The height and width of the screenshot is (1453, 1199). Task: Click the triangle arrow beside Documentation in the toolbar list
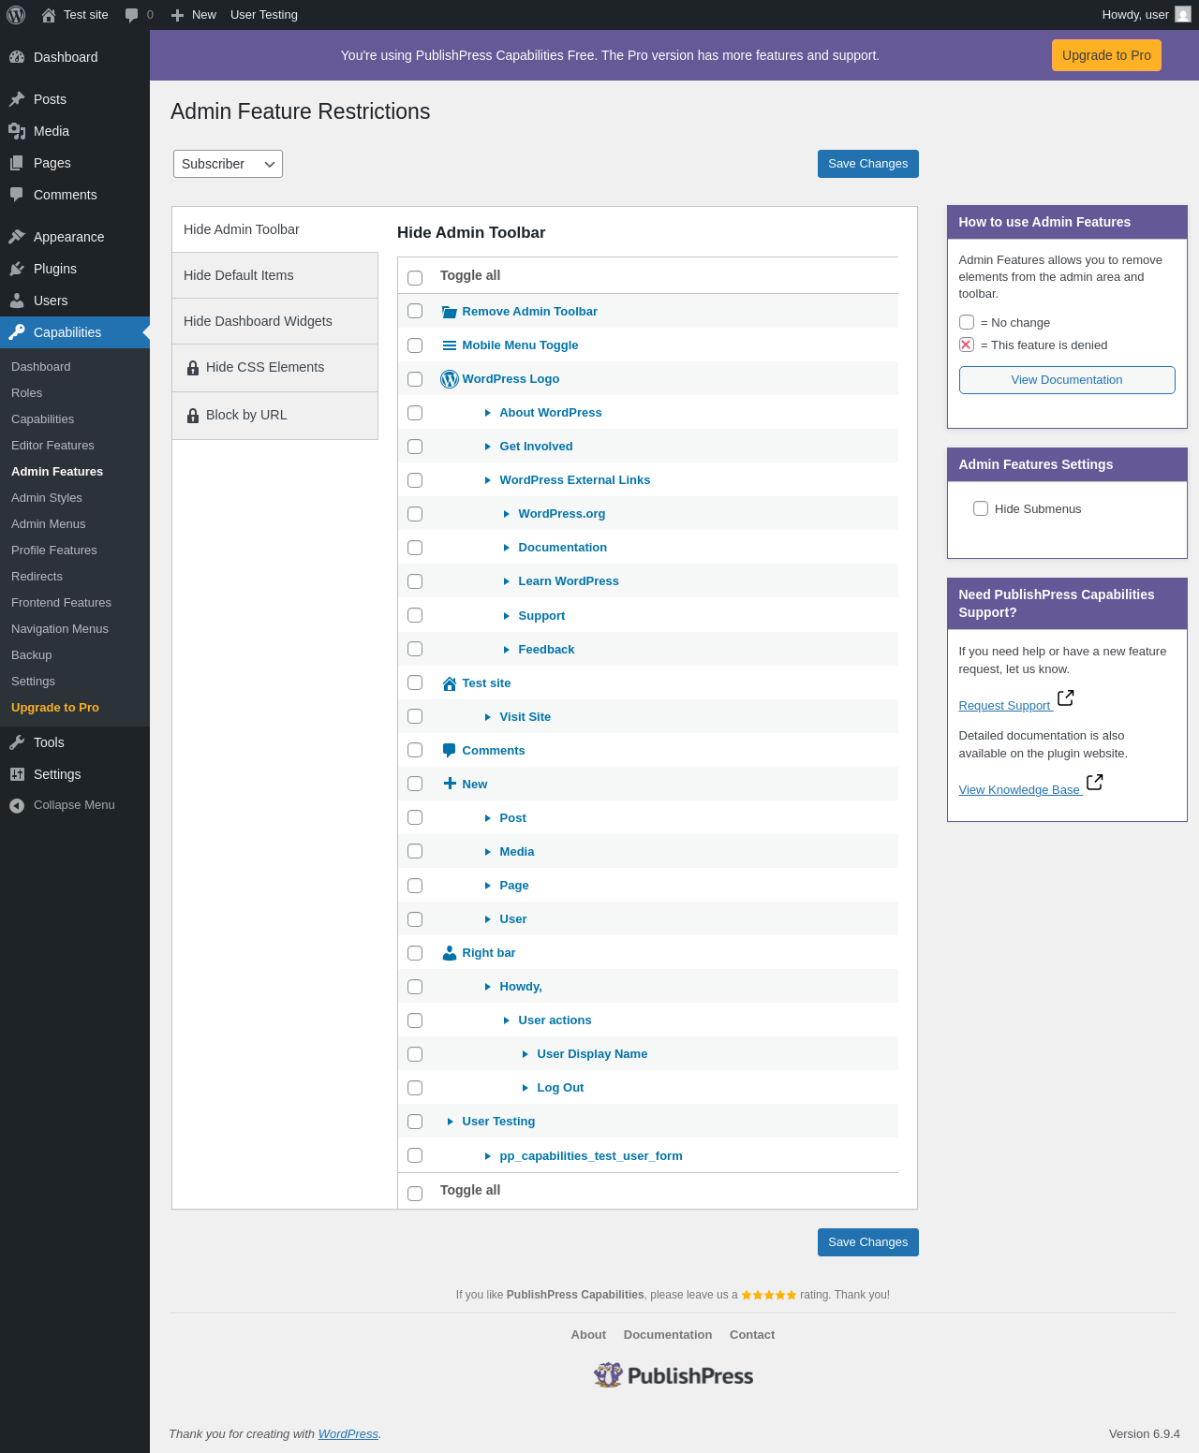point(507,548)
